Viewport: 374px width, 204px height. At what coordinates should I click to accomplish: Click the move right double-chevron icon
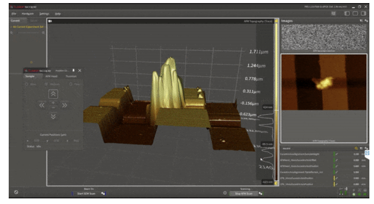(x=65, y=105)
